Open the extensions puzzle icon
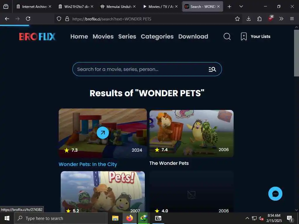This screenshot has height=224, width=299. (259, 19)
